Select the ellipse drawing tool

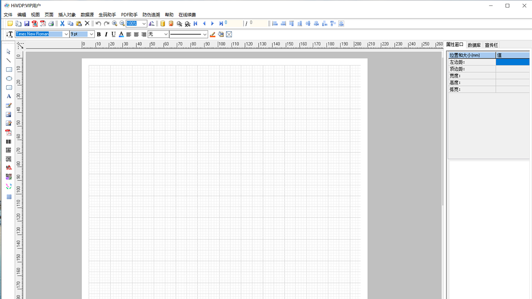click(9, 78)
